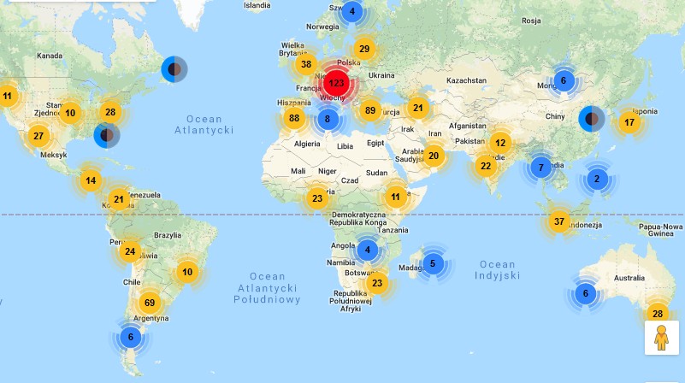
Task: Select the 24 cluster over Peru
Action: point(129,251)
